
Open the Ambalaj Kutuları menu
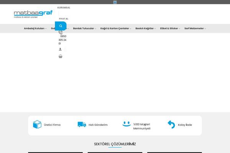(x=34, y=28)
